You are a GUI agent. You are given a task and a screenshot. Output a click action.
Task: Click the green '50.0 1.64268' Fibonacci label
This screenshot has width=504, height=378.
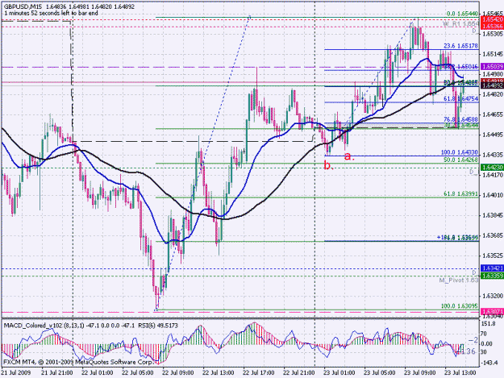pyautogui.click(x=461, y=160)
